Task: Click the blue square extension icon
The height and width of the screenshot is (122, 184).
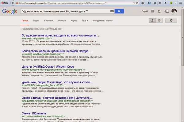Action: 149,3
